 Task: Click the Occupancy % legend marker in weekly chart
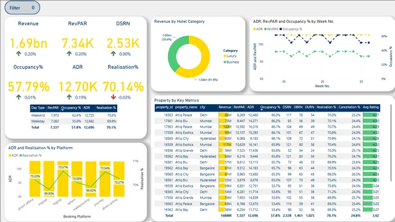click(x=281, y=29)
